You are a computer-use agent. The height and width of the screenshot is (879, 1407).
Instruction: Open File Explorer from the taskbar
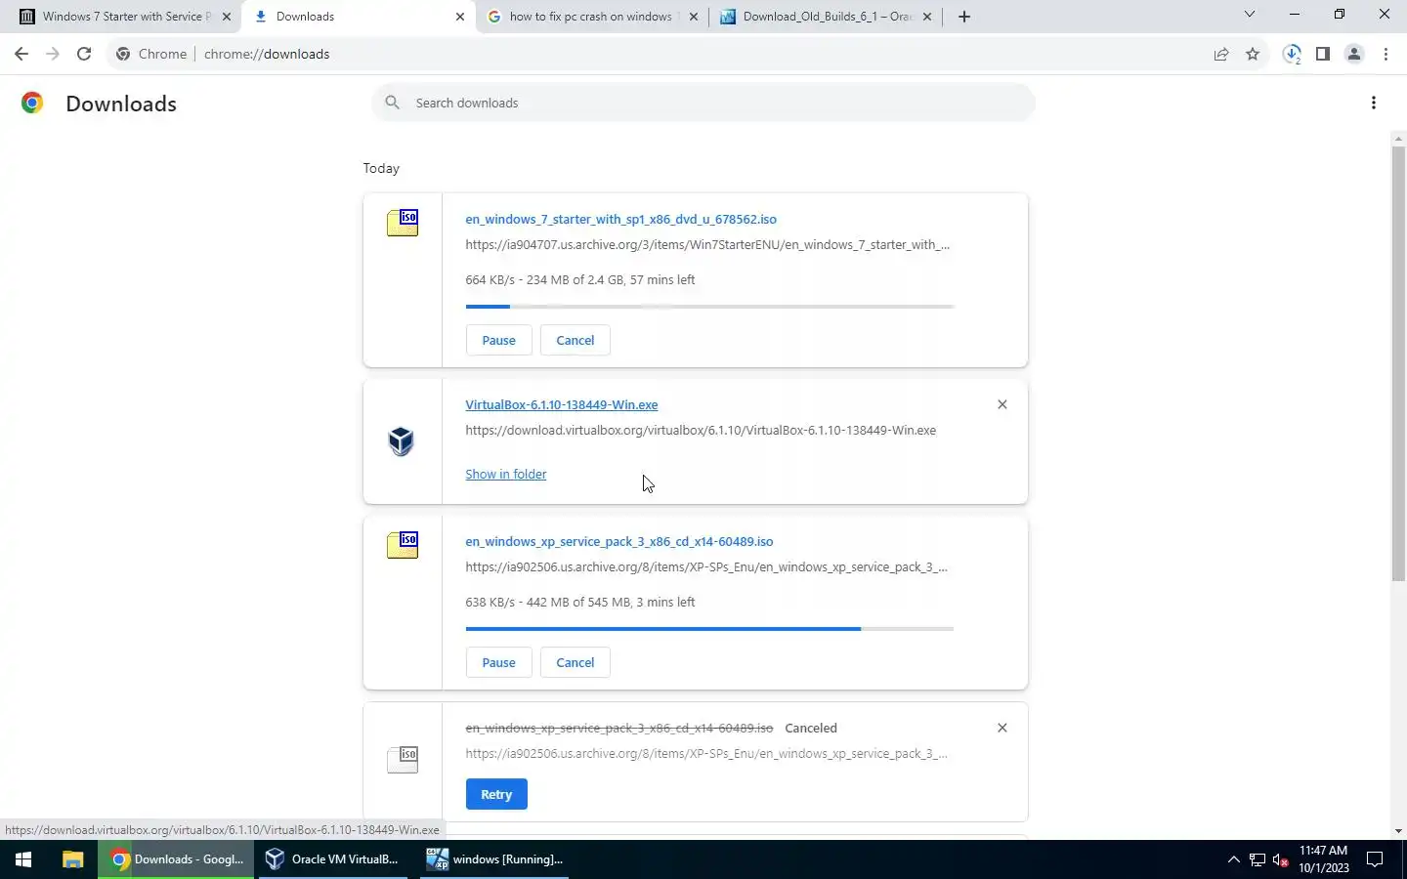72,859
